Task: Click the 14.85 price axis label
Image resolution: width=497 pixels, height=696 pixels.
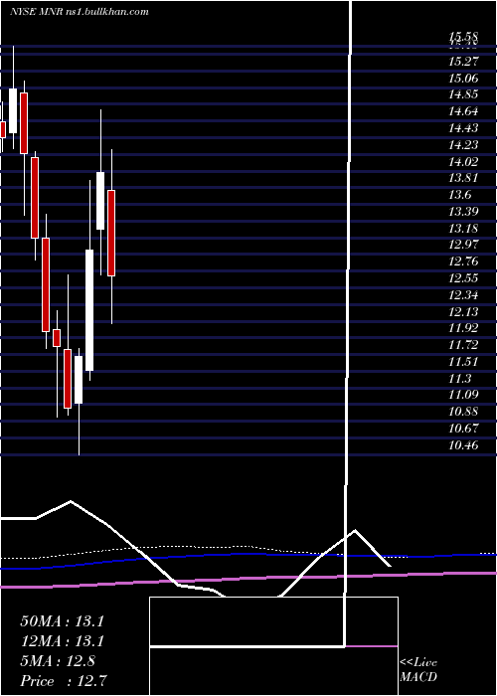Action: [463, 94]
